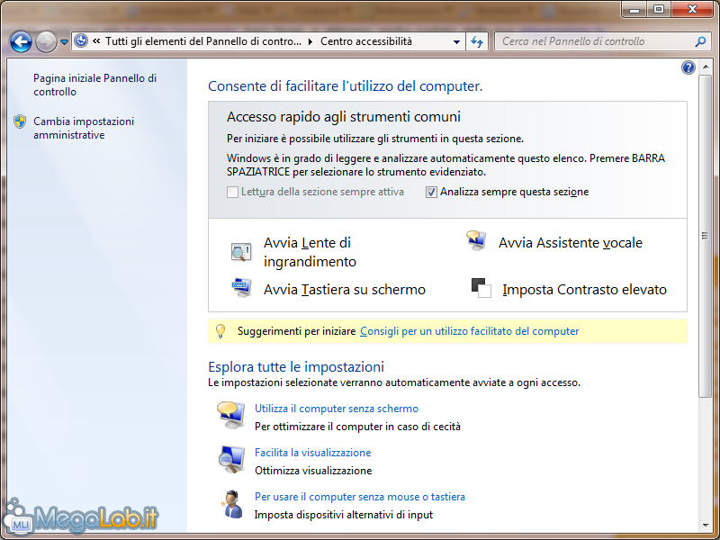Click 'Esplora tutte le impostazioni' heading
Viewport: 720px width, 540px height.
296,367
